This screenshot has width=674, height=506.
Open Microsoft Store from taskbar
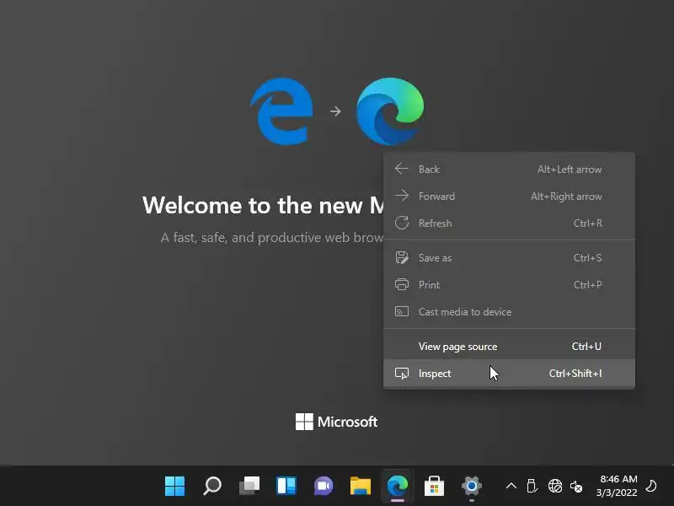click(x=434, y=487)
